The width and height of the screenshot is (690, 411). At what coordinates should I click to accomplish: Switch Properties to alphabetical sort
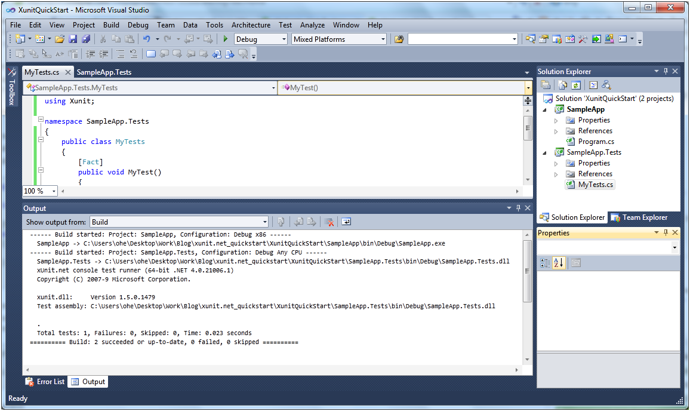559,263
